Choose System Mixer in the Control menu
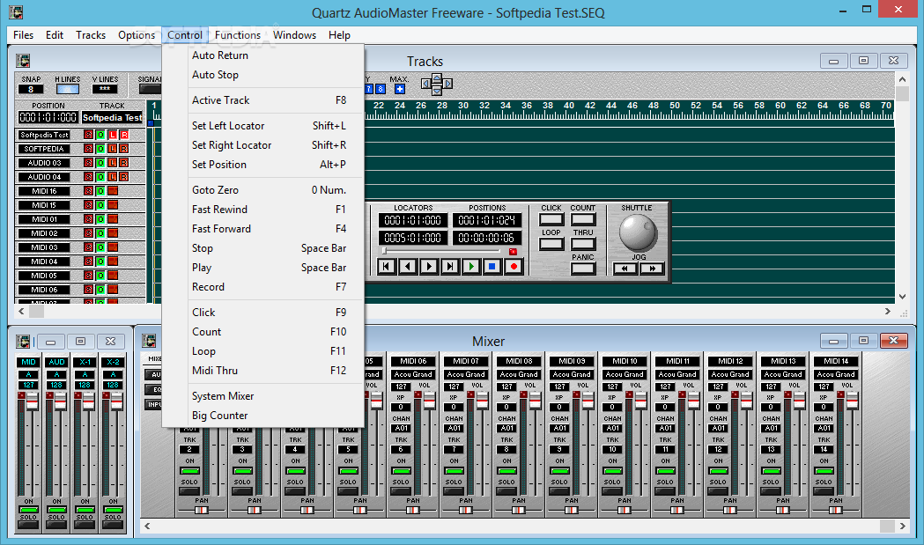924x545 pixels. (223, 396)
